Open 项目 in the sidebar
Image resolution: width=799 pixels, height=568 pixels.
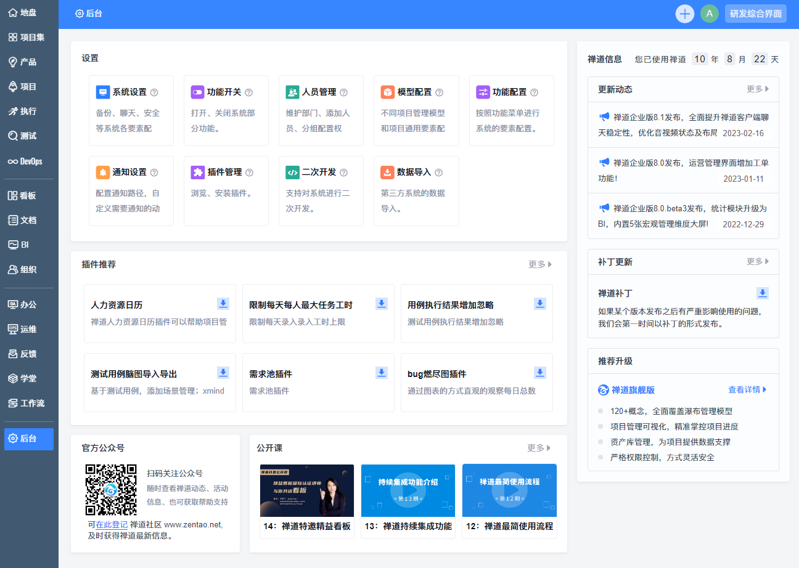click(29, 86)
